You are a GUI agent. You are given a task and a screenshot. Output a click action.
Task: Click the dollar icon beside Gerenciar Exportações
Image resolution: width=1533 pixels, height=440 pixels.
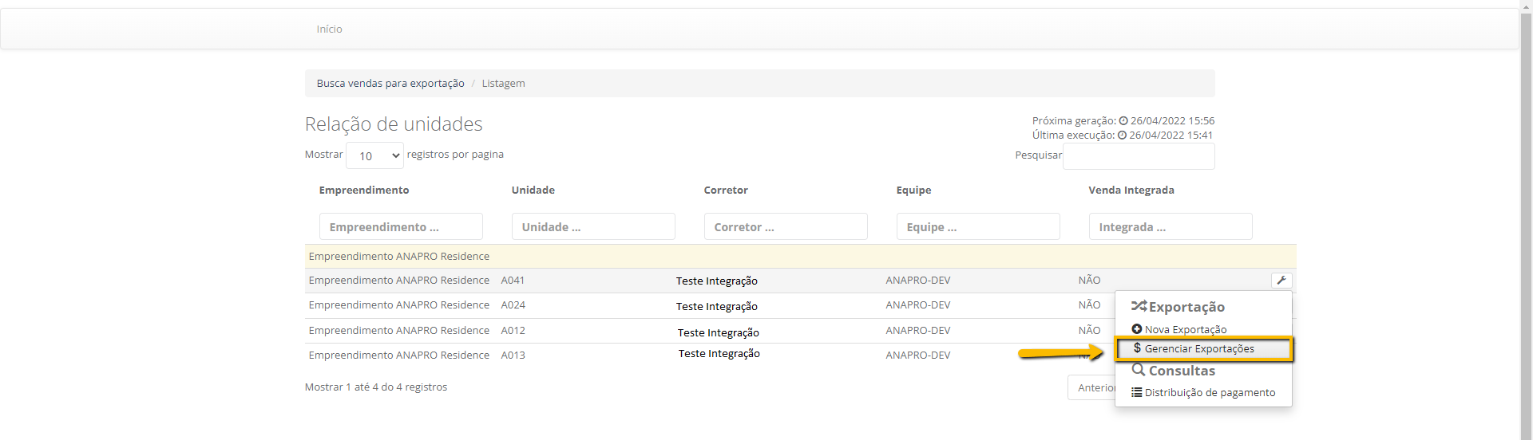(1137, 348)
